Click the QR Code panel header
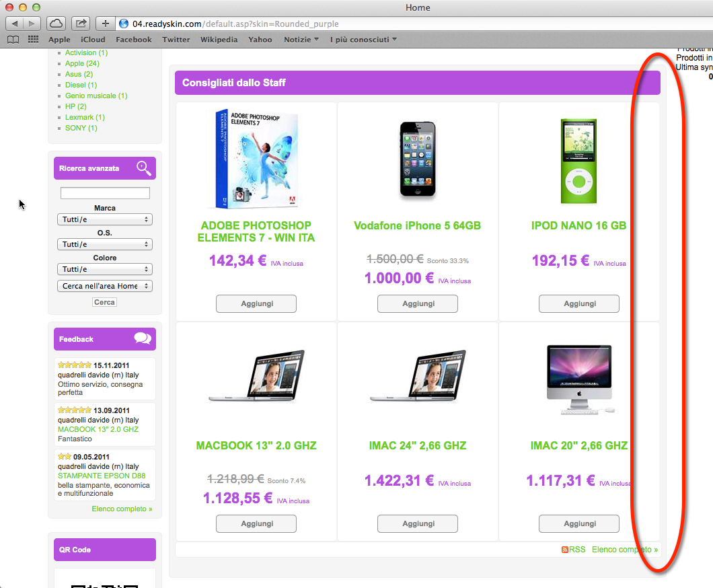713x588 pixels. [104, 550]
